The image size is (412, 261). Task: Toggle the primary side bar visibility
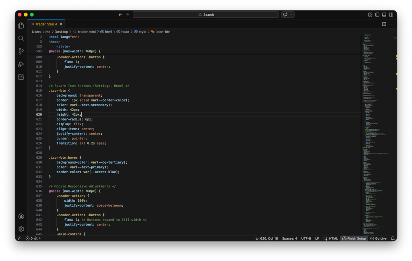377,14
